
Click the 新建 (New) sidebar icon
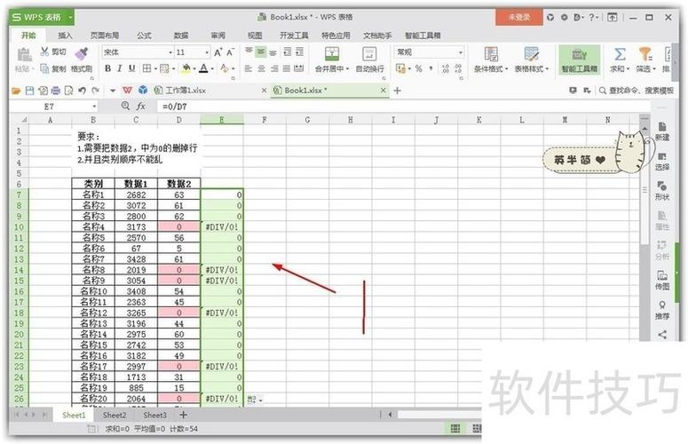[662, 131]
